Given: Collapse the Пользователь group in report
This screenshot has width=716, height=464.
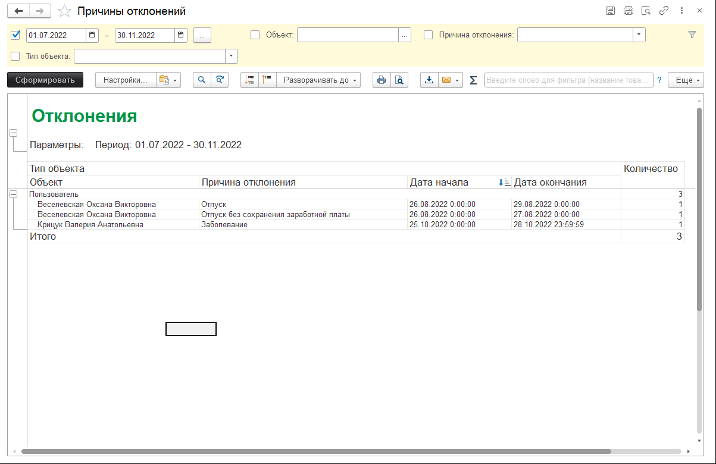Looking at the screenshot, I should tap(13, 194).
